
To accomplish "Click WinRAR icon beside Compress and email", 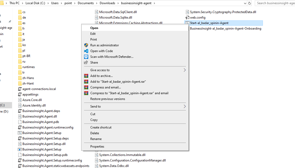I will coord(86,87).
